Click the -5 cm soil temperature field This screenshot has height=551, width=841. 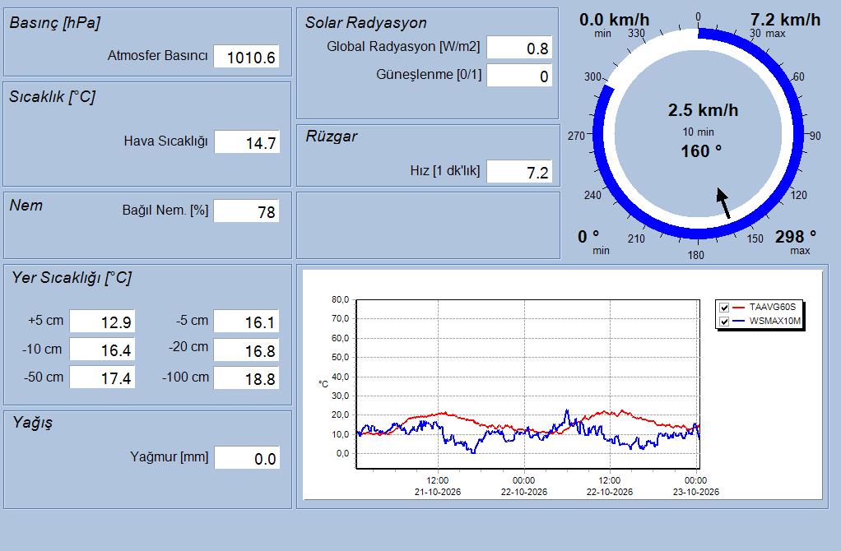pos(246,322)
